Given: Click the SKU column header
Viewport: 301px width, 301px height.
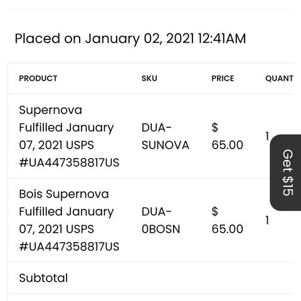Looking at the screenshot, I should [149, 78].
